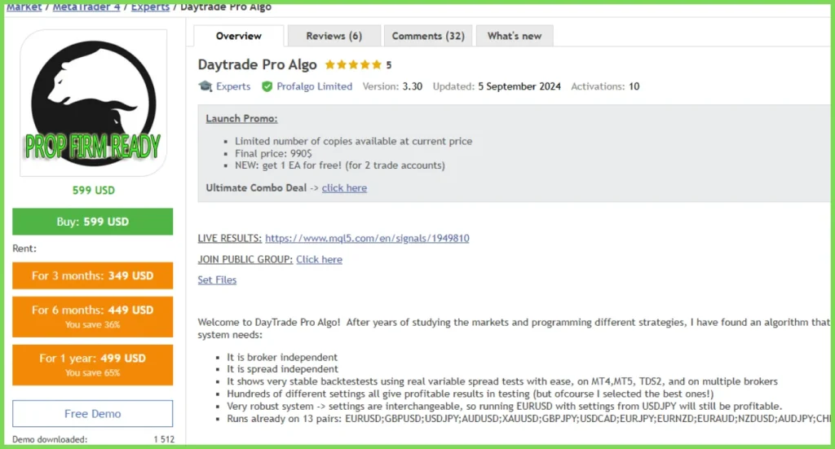Rent for 6 months at 449 USD

(x=93, y=316)
